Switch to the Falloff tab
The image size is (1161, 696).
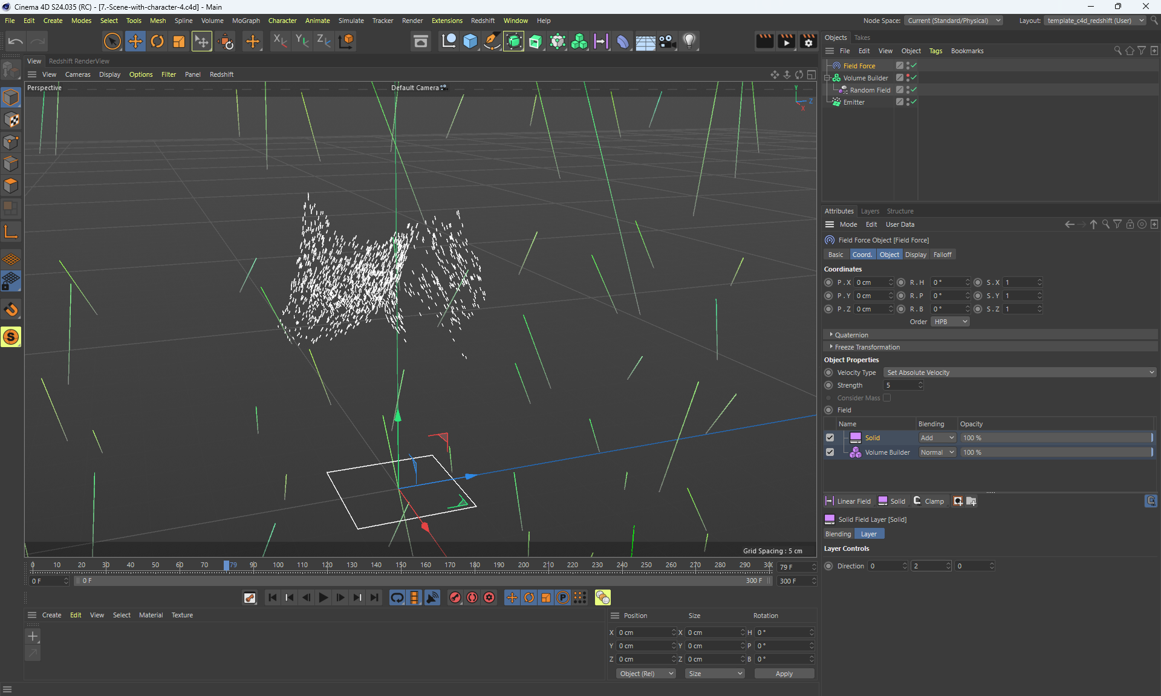(x=942, y=255)
